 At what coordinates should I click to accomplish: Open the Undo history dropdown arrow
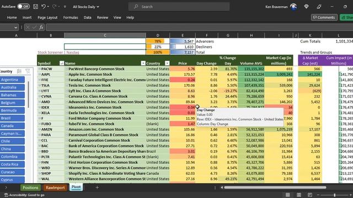pyautogui.click(x=48, y=7)
